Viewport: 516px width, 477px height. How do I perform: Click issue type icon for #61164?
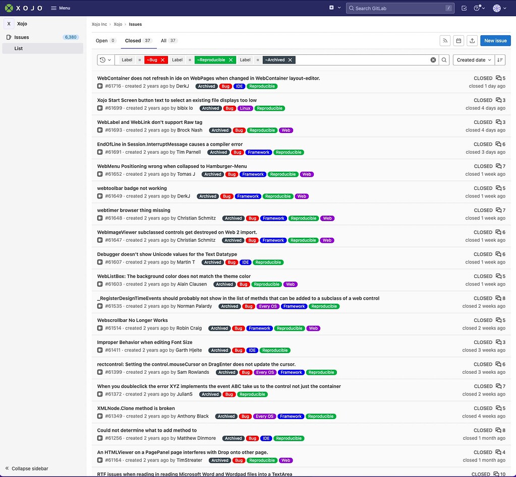click(x=100, y=460)
